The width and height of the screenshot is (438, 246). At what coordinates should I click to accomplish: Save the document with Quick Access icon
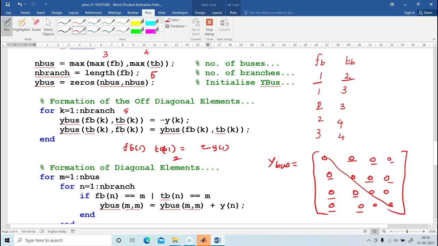coord(8,4)
